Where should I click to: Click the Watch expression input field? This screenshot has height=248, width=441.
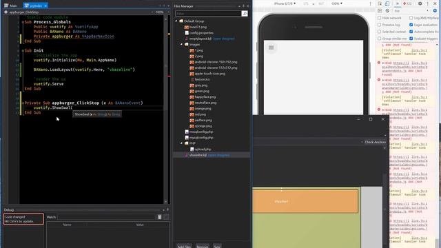pyautogui.click(x=107, y=217)
